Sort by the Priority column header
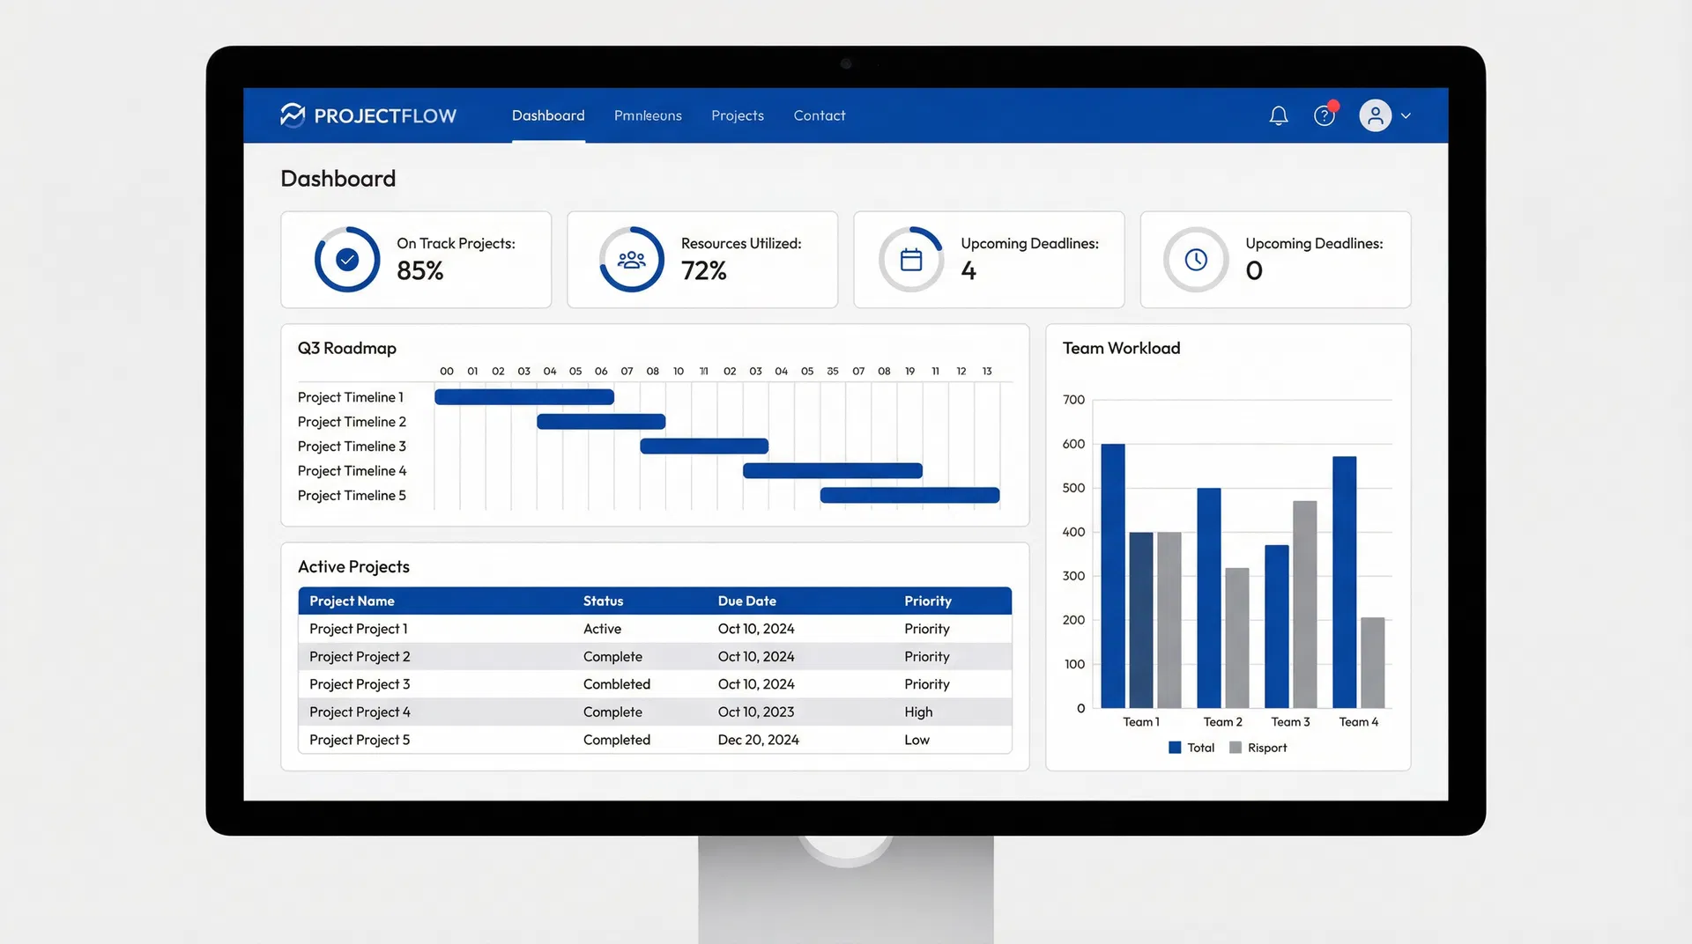The width and height of the screenshot is (1692, 944). coord(927,601)
